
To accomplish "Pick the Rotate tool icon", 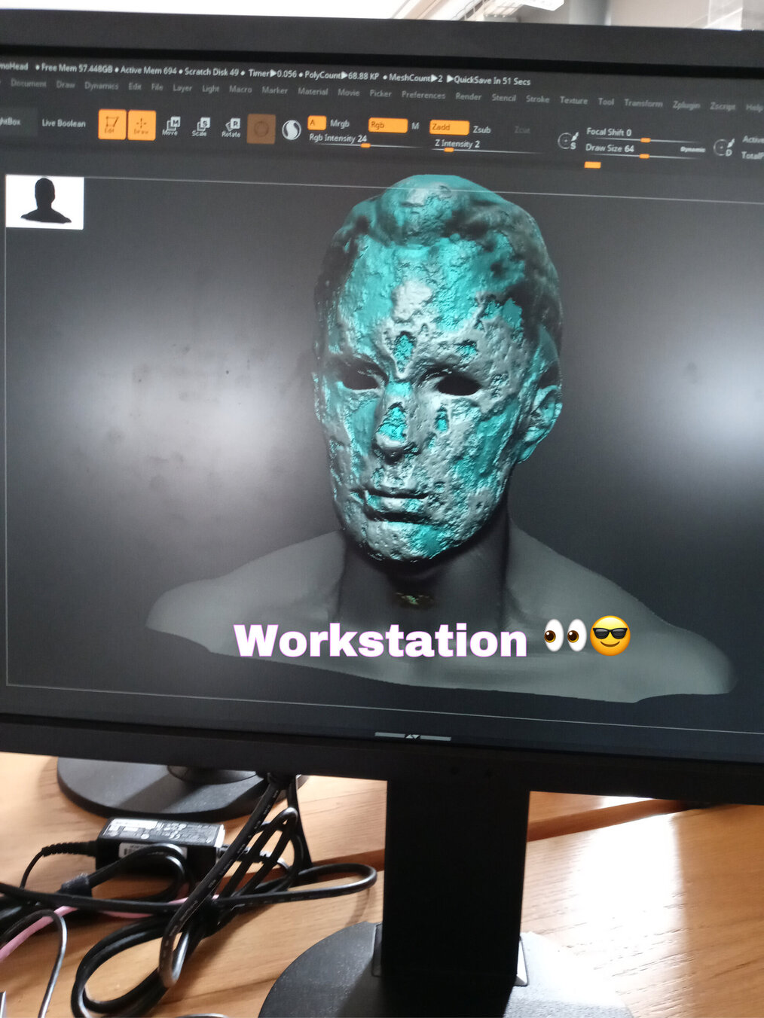I will pos(231,128).
